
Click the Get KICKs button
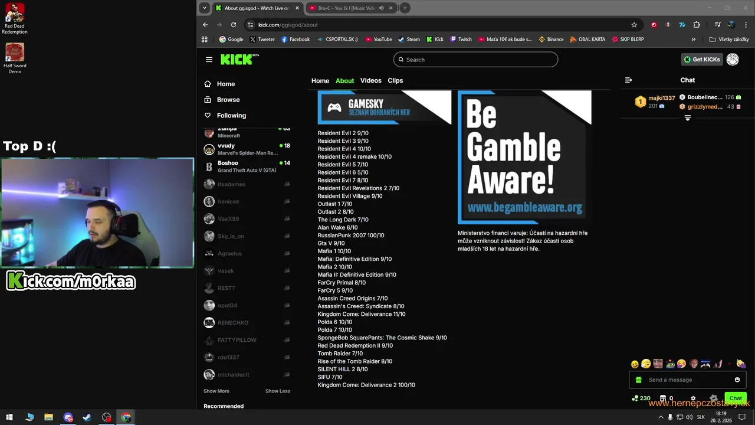tap(702, 60)
